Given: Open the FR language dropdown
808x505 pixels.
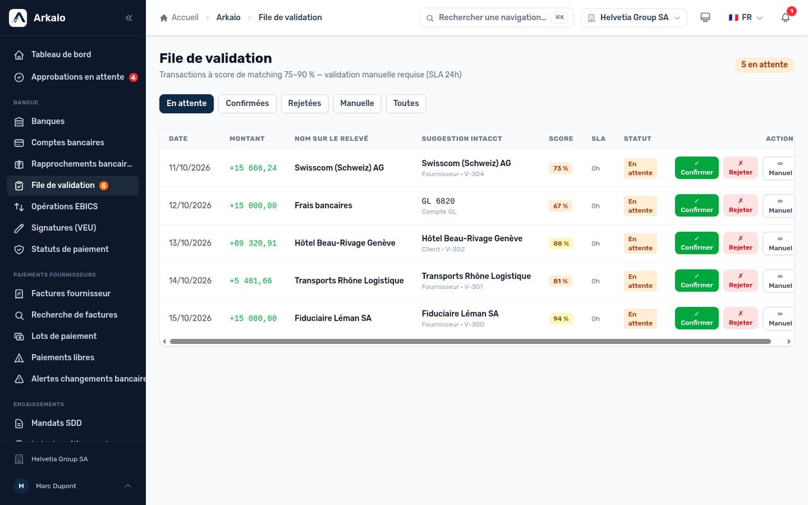Looking at the screenshot, I should pyautogui.click(x=746, y=18).
